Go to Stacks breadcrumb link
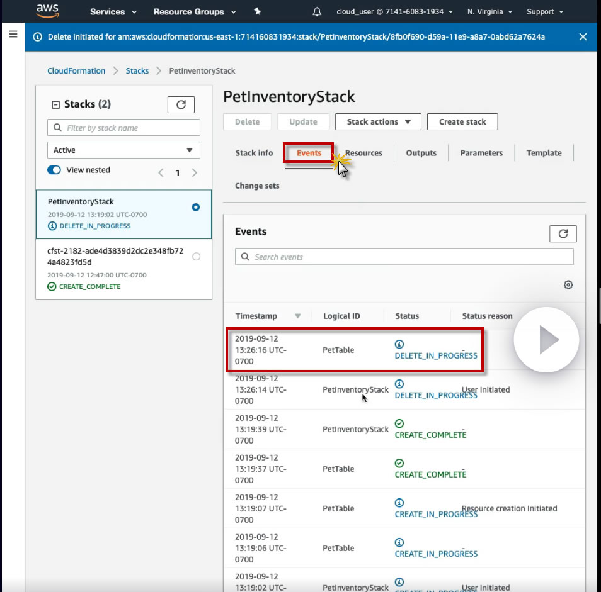This screenshot has height=592, width=601. click(x=137, y=71)
